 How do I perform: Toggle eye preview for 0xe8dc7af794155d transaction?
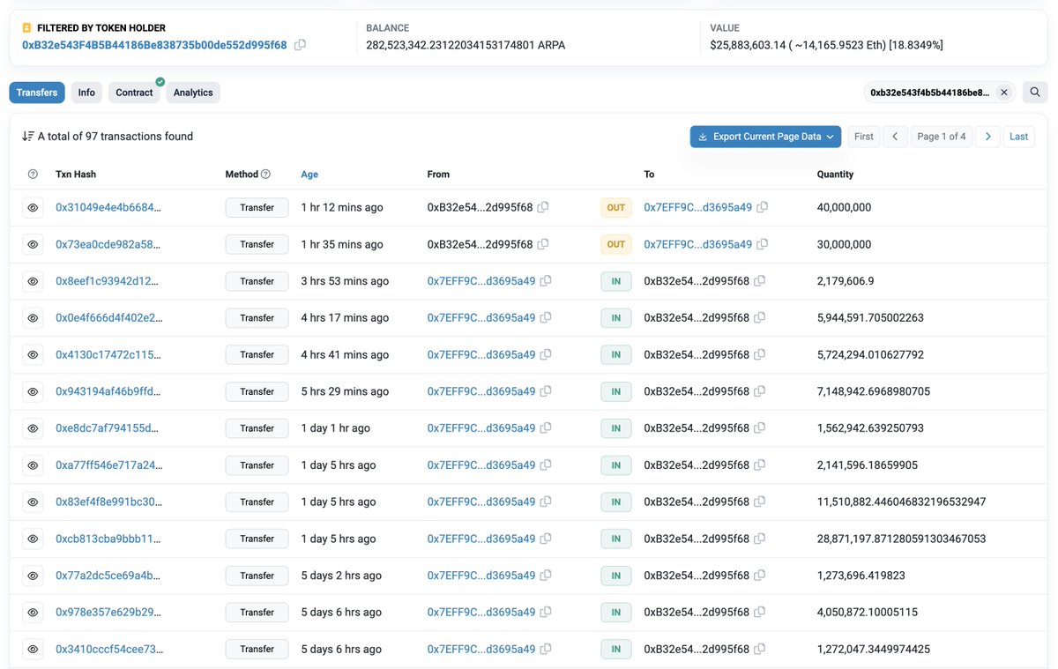point(33,428)
